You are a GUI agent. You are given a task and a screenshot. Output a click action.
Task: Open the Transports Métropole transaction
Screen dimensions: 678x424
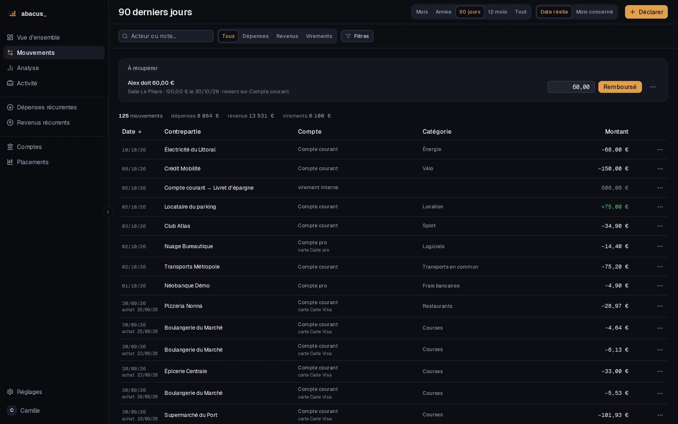(393, 267)
